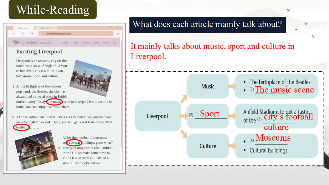The image size is (329, 185).
Task: Click the browser back arrow
Action: point(14,34)
